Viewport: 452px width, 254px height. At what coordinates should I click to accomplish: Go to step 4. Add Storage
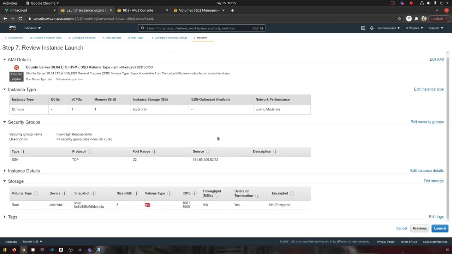tap(112, 38)
